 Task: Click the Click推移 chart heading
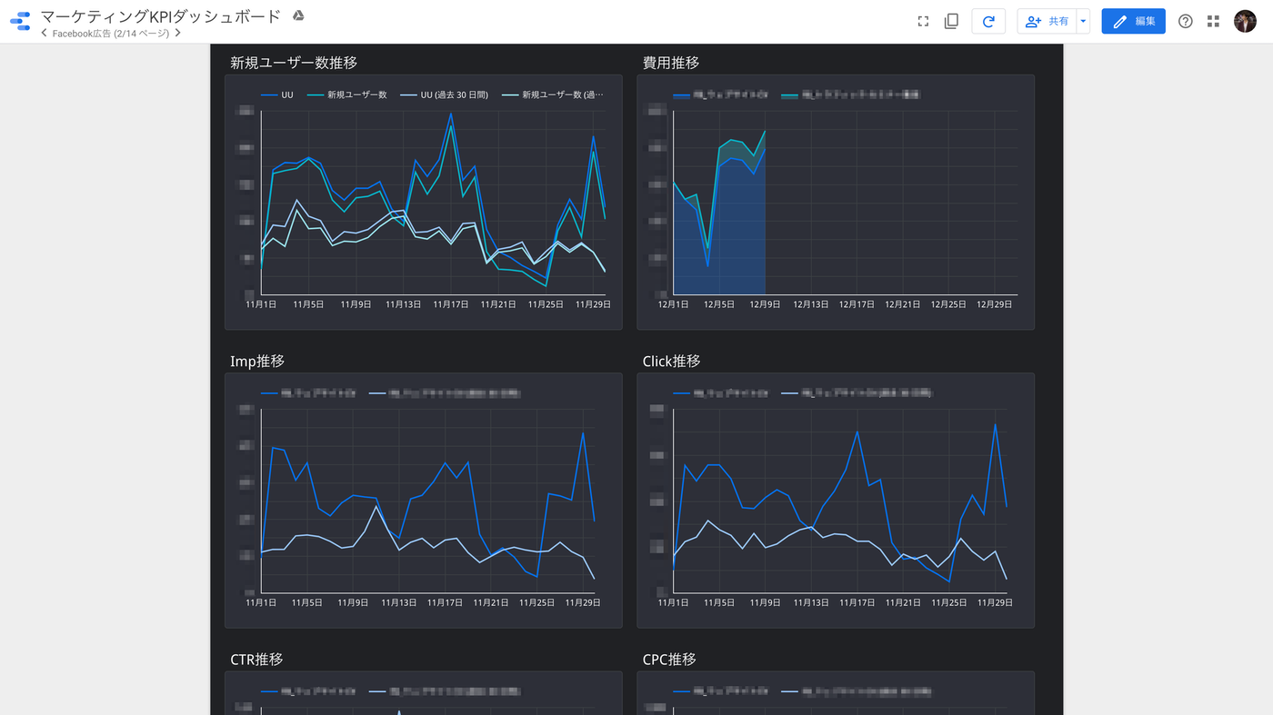[x=671, y=361]
